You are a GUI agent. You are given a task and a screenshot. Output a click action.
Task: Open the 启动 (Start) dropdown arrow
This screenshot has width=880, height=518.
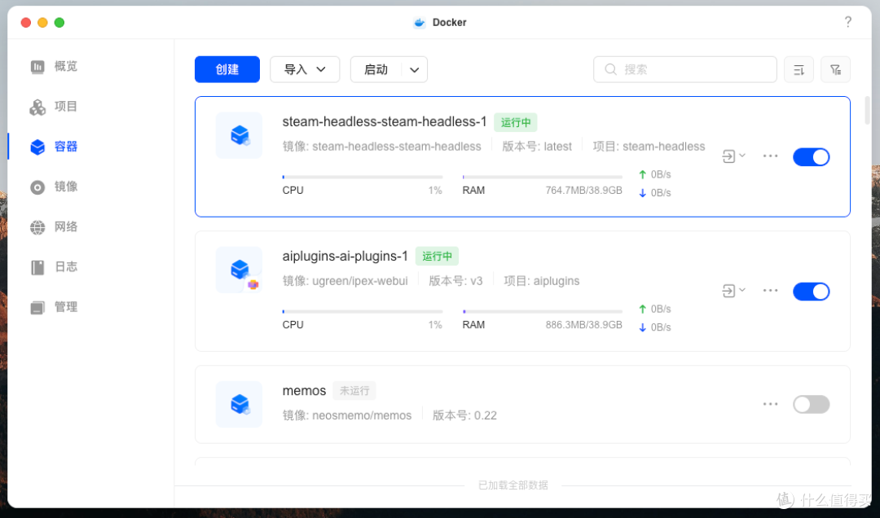[414, 69]
